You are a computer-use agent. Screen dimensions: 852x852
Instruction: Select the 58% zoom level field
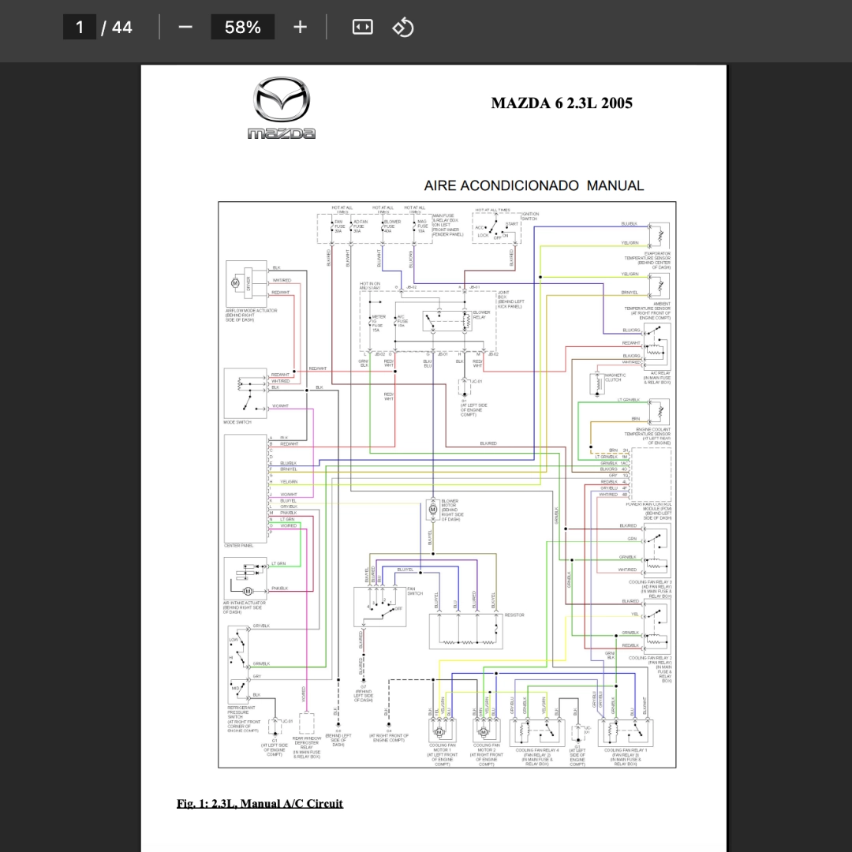[x=242, y=27]
